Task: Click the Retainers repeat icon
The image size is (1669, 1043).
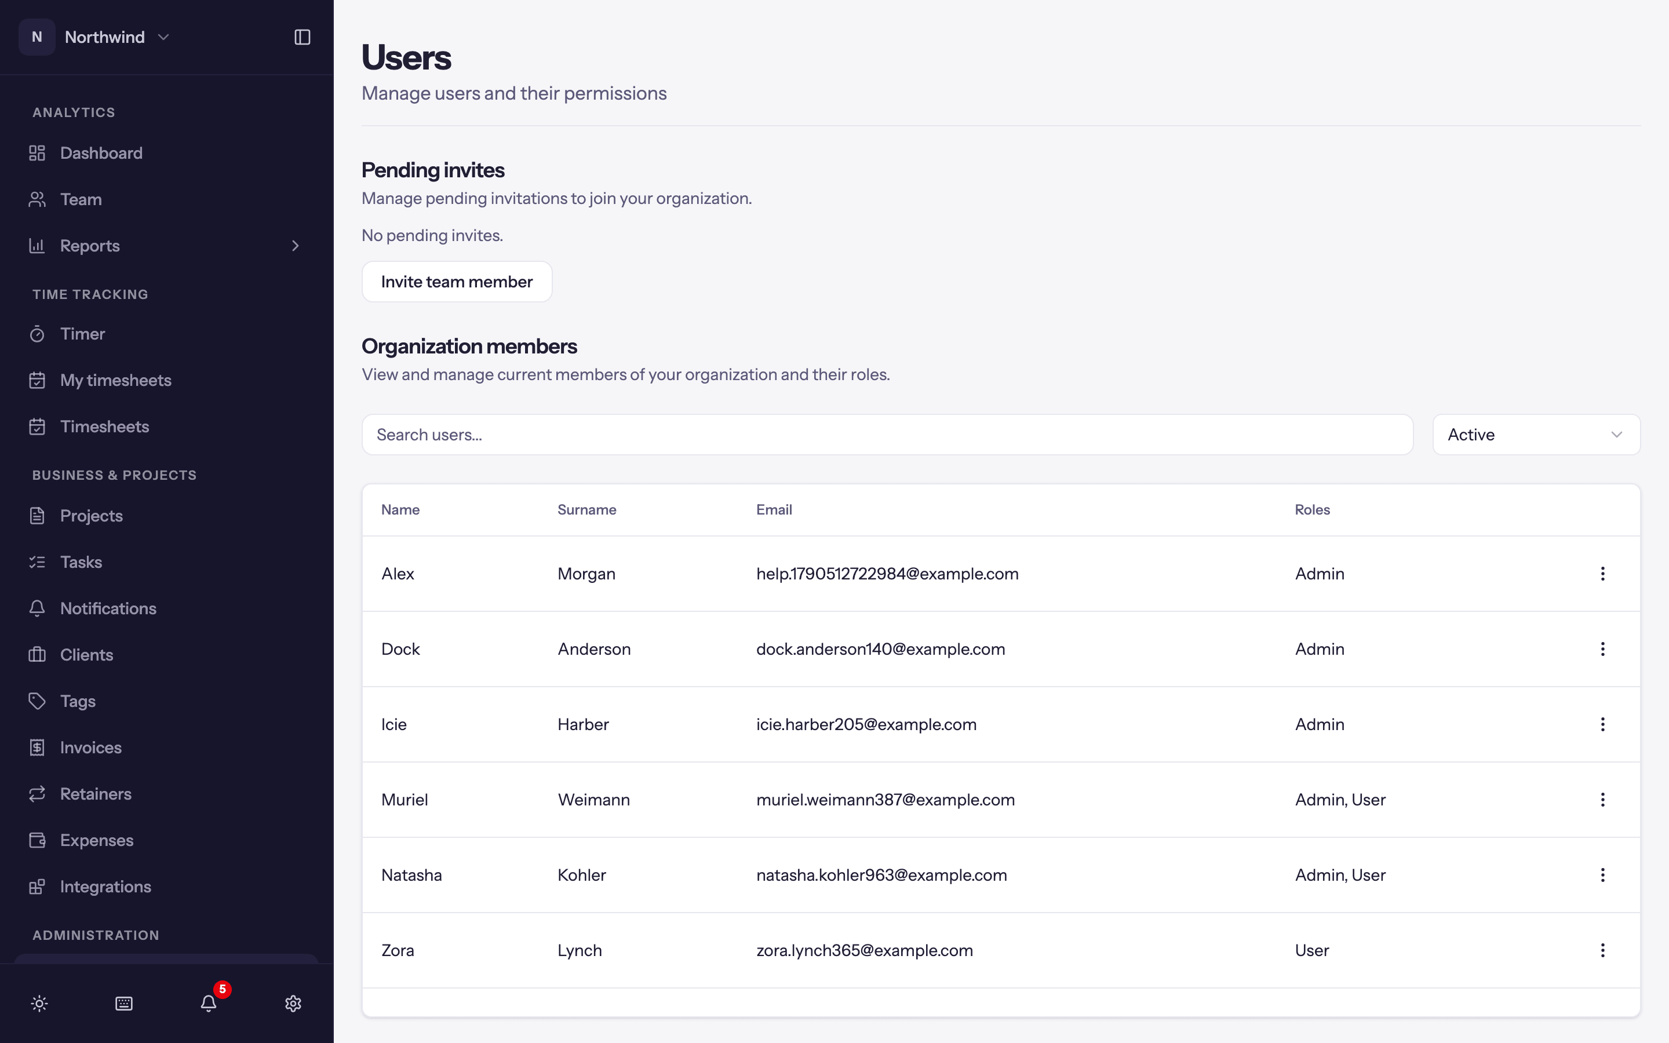Action: [x=37, y=794]
